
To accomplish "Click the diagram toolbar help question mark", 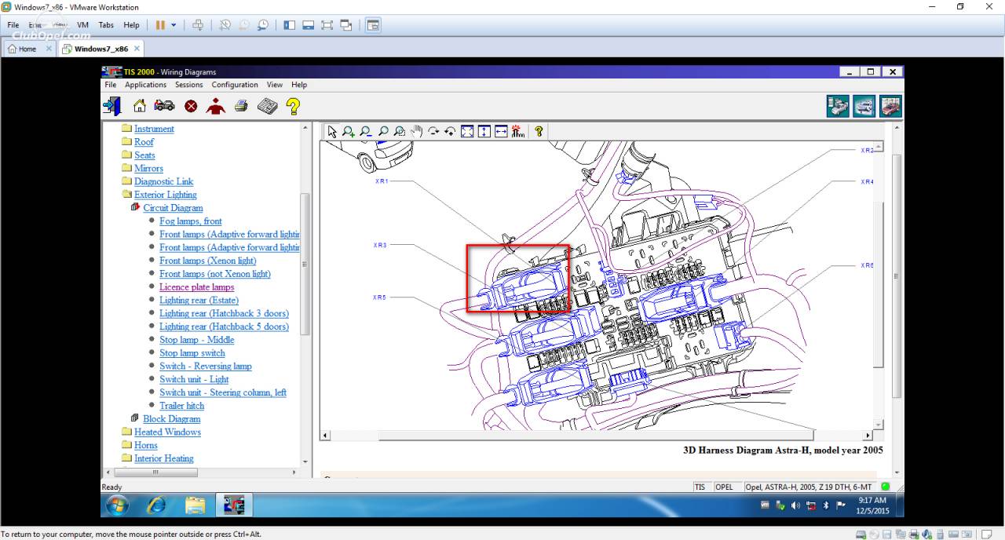I will point(539,132).
